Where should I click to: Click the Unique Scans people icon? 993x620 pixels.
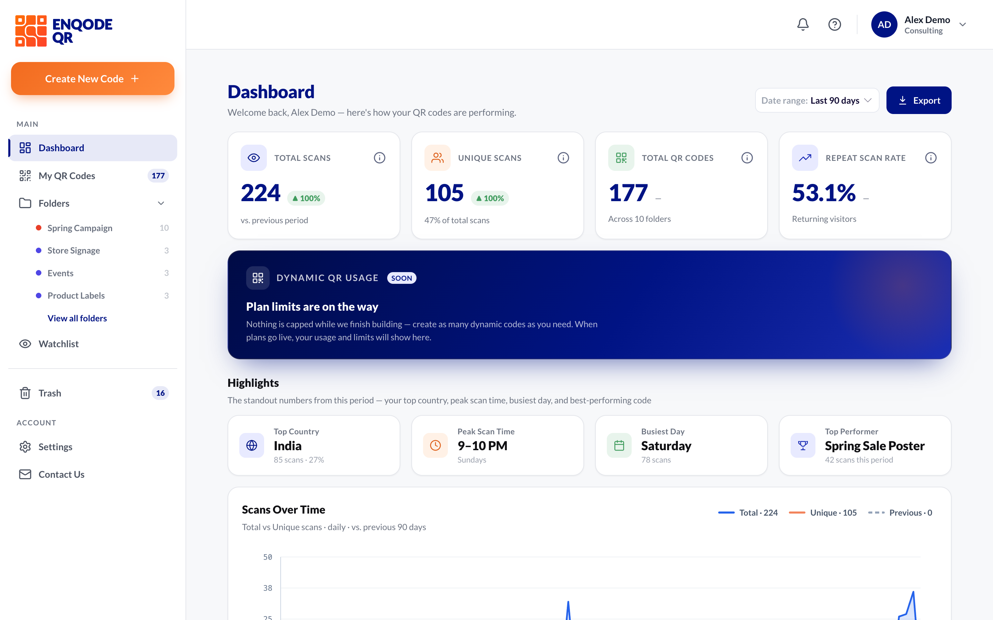click(x=438, y=158)
